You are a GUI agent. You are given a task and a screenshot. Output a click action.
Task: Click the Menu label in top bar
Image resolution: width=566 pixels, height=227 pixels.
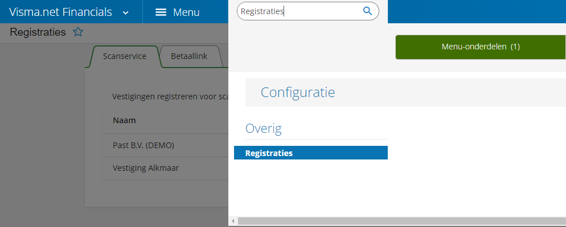[186, 12]
